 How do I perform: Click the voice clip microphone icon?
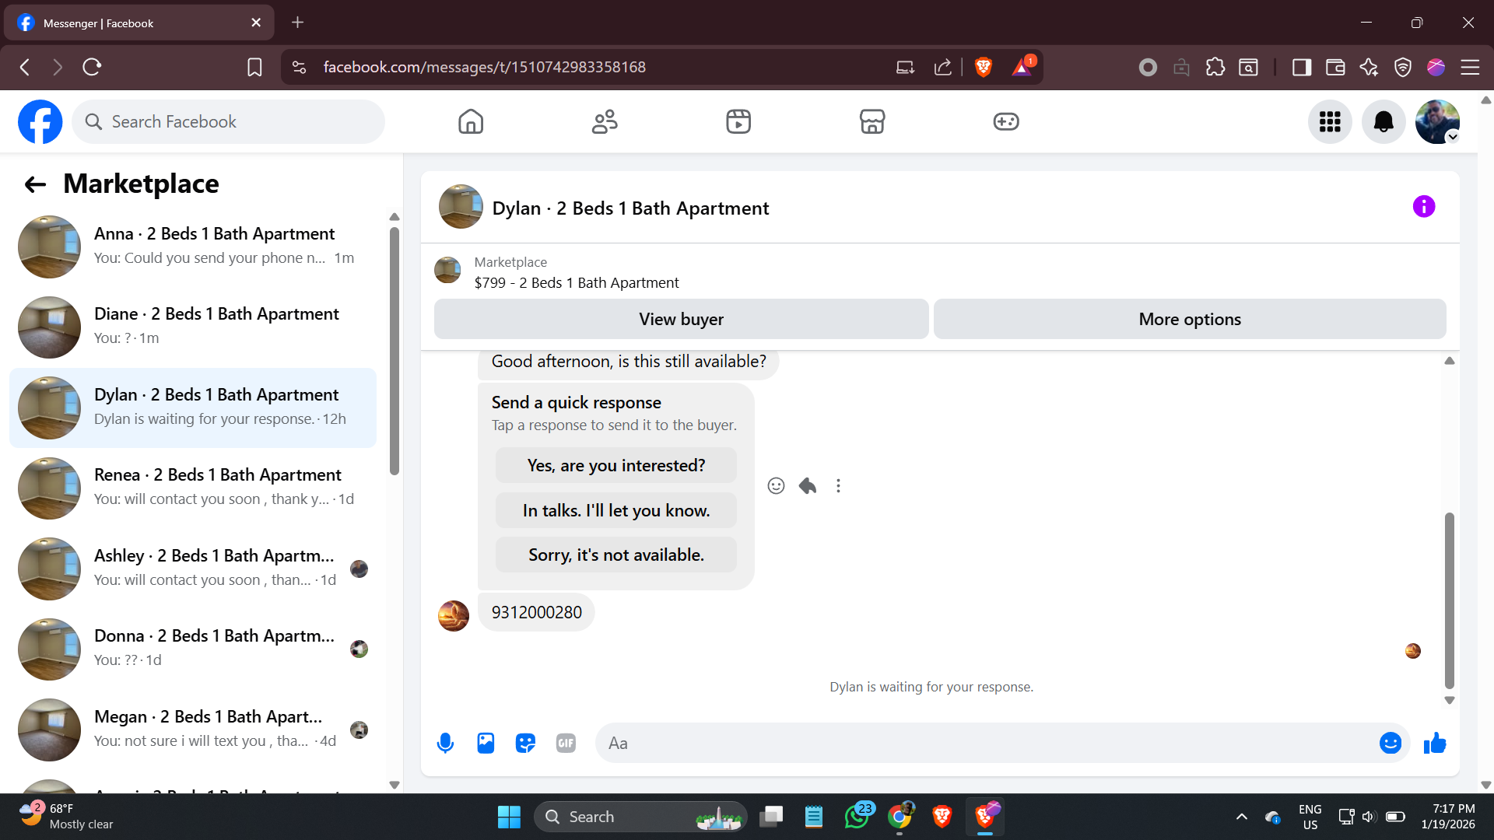pyautogui.click(x=445, y=743)
